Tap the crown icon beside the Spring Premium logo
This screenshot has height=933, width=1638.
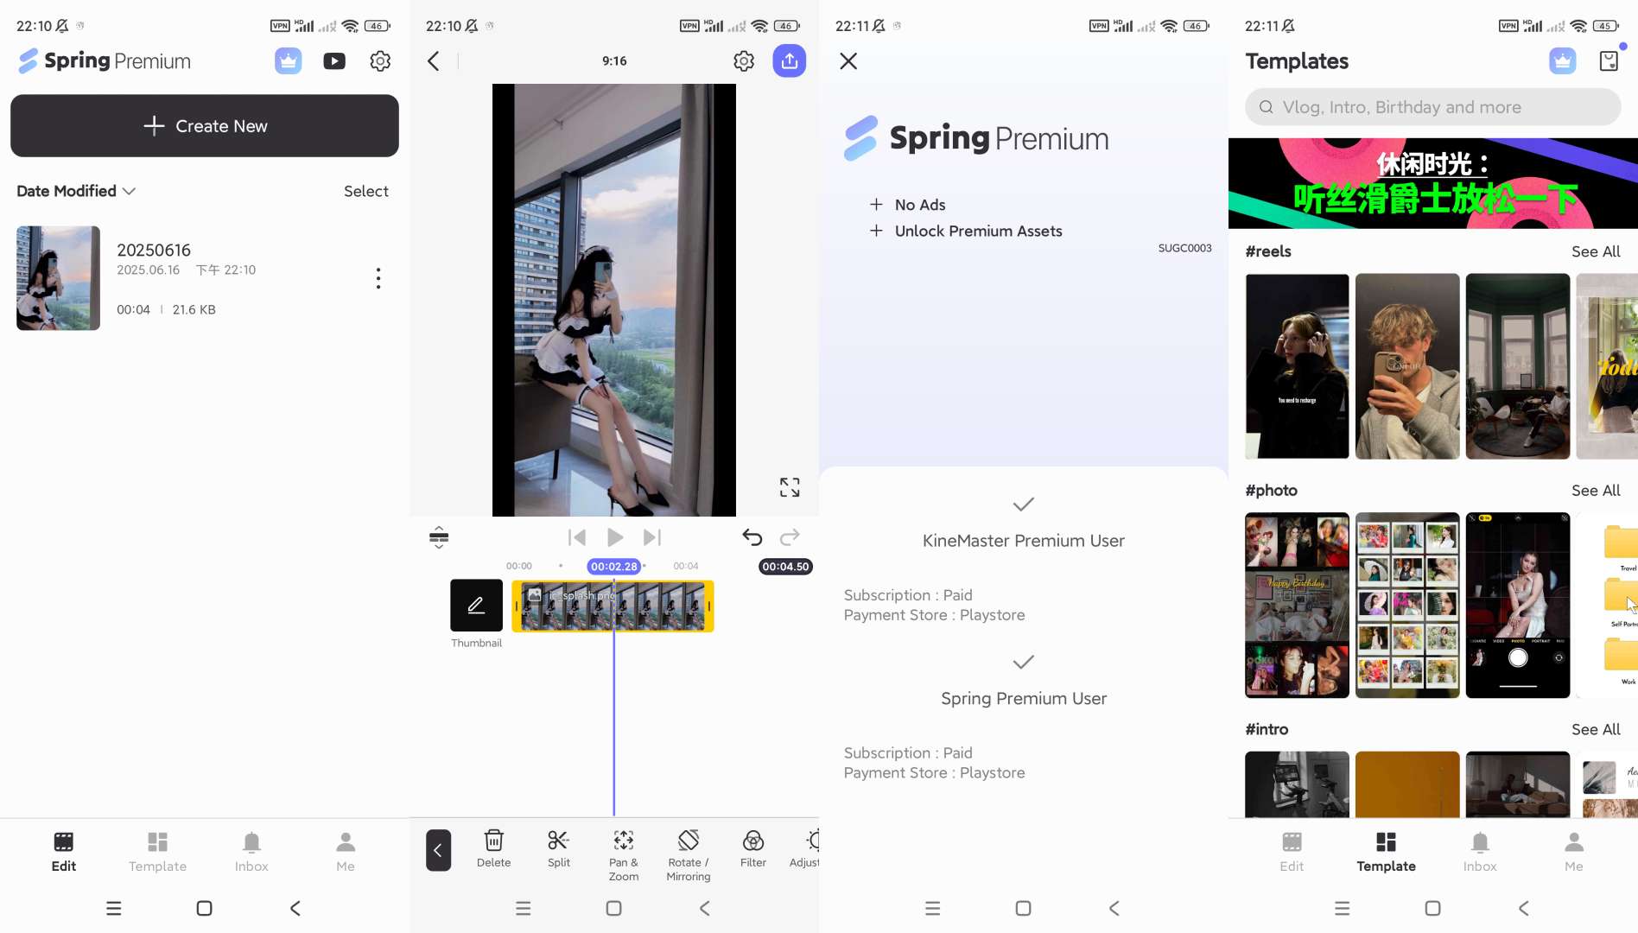pos(289,61)
